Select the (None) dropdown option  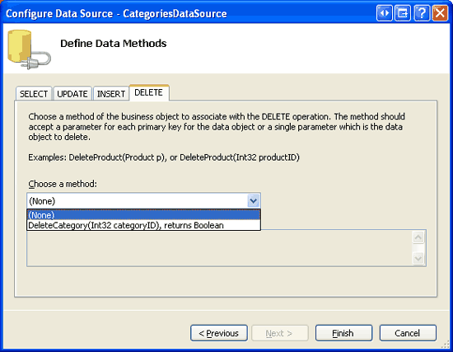pyautogui.click(x=143, y=215)
